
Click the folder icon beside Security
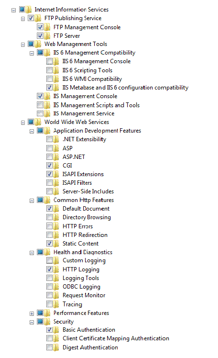(x=47, y=322)
